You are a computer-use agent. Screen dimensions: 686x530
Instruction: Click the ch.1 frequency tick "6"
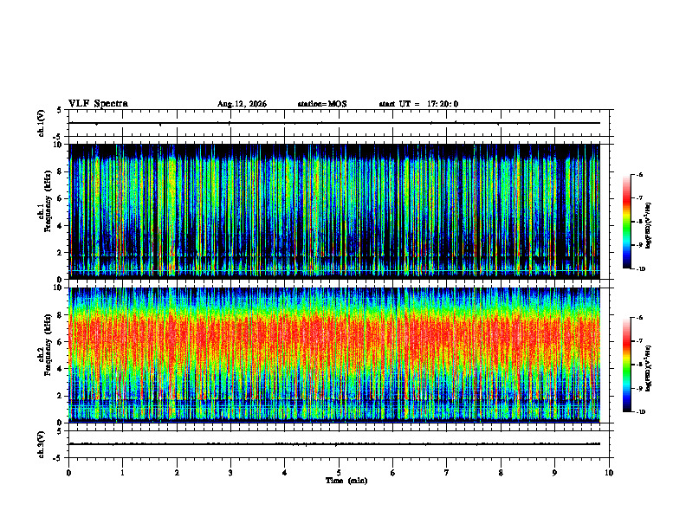(61, 198)
